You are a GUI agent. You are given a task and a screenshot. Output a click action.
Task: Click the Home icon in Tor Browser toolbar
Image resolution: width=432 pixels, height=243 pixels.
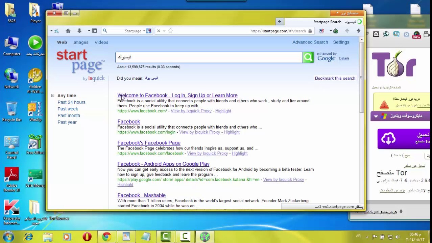68,31
